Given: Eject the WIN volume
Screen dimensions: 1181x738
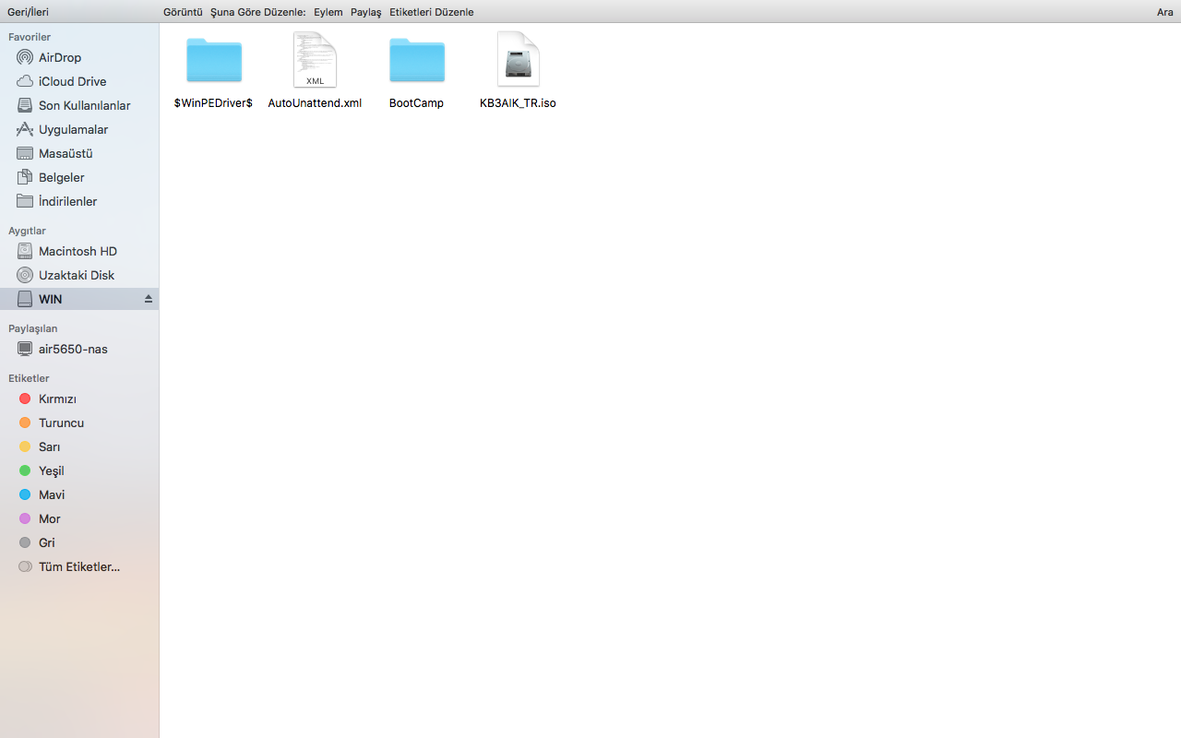Looking at the screenshot, I should pos(148,299).
